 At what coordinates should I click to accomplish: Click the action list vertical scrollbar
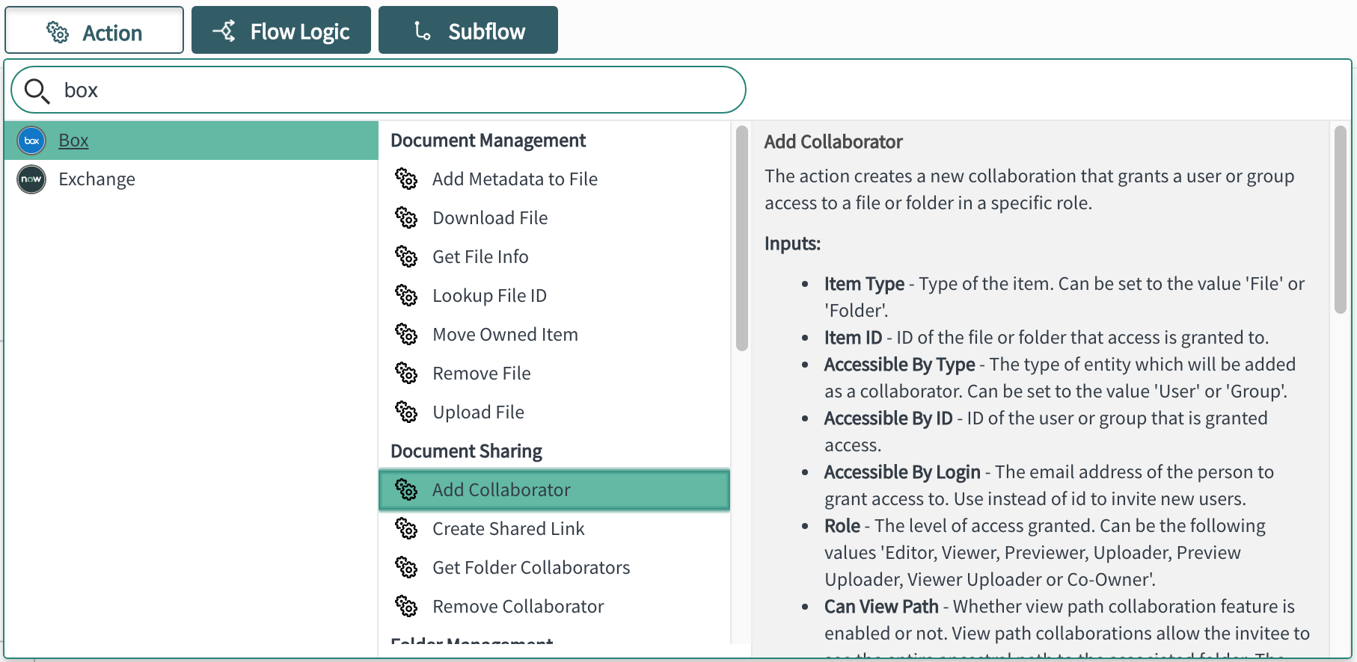pyautogui.click(x=741, y=239)
